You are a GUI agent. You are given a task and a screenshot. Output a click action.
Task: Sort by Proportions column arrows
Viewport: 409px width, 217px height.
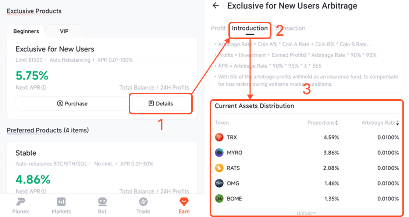tap(337, 123)
